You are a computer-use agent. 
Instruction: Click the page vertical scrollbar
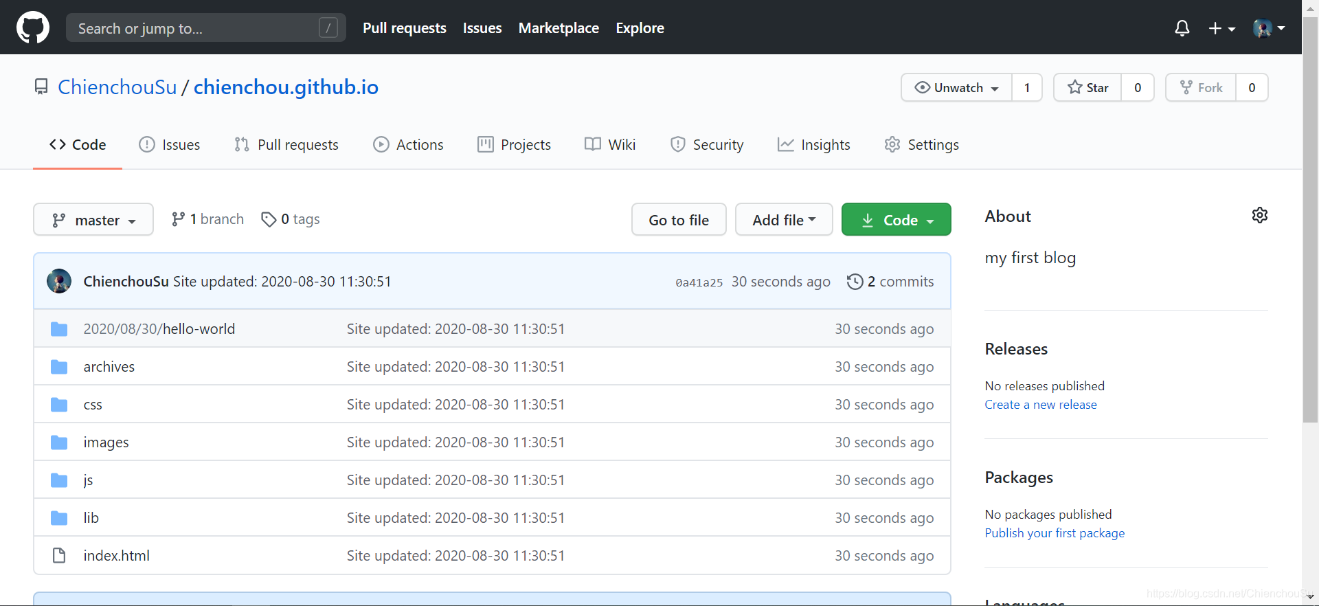coord(1310,220)
